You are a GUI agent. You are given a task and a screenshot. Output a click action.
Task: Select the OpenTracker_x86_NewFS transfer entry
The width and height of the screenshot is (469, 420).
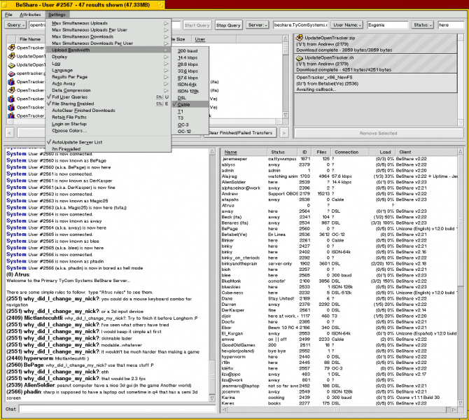tap(376, 83)
